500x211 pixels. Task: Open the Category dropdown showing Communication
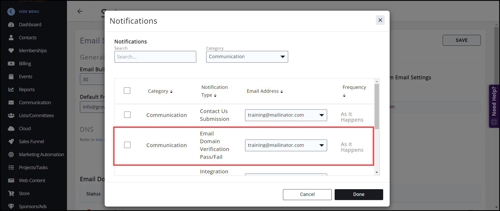[247, 57]
